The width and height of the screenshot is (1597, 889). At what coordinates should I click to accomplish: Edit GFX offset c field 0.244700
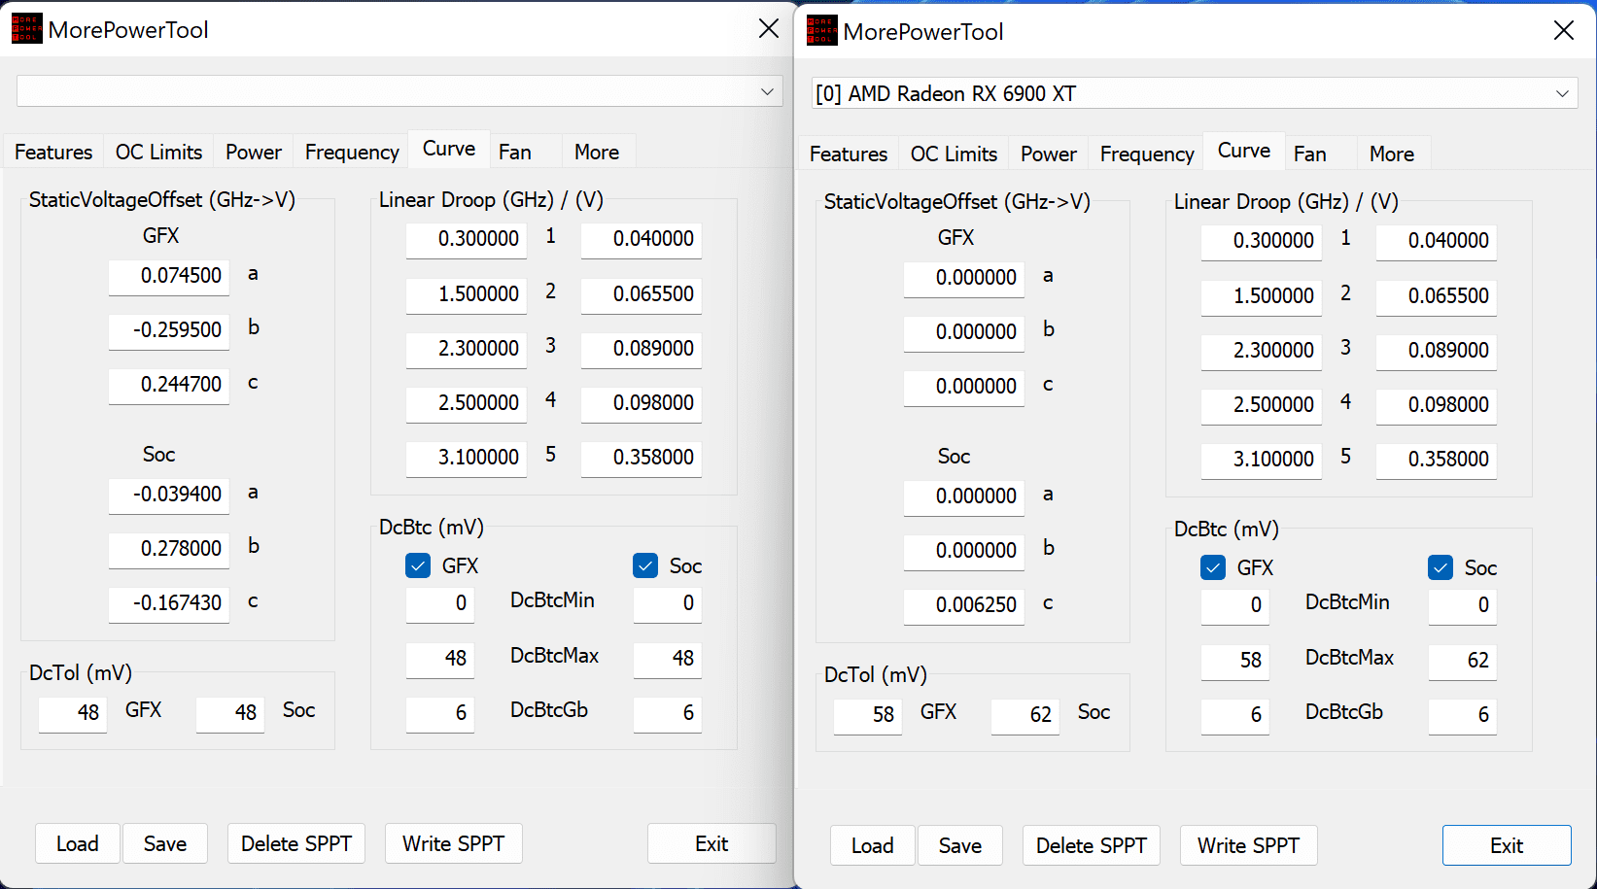pos(169,385)
